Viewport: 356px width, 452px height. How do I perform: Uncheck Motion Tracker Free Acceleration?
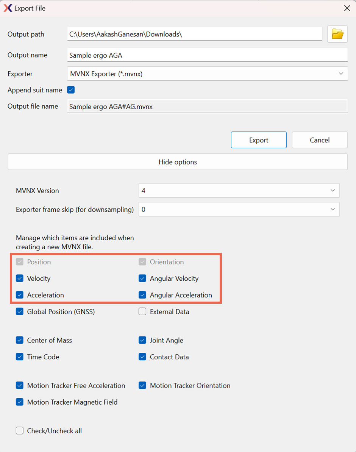(x=19, y=385)
